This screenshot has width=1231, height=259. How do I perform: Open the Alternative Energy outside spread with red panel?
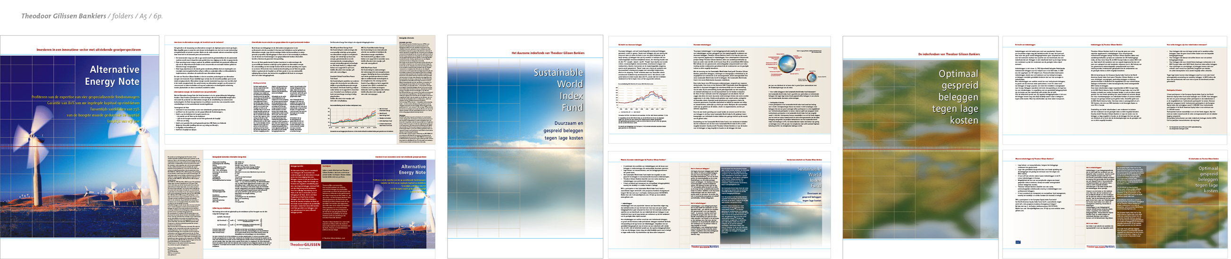click(x=299, y=205)
